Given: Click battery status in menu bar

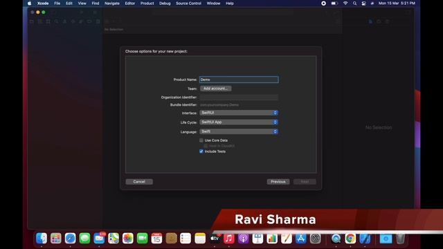Looking at the screenshot, I should tap(334, 3).
